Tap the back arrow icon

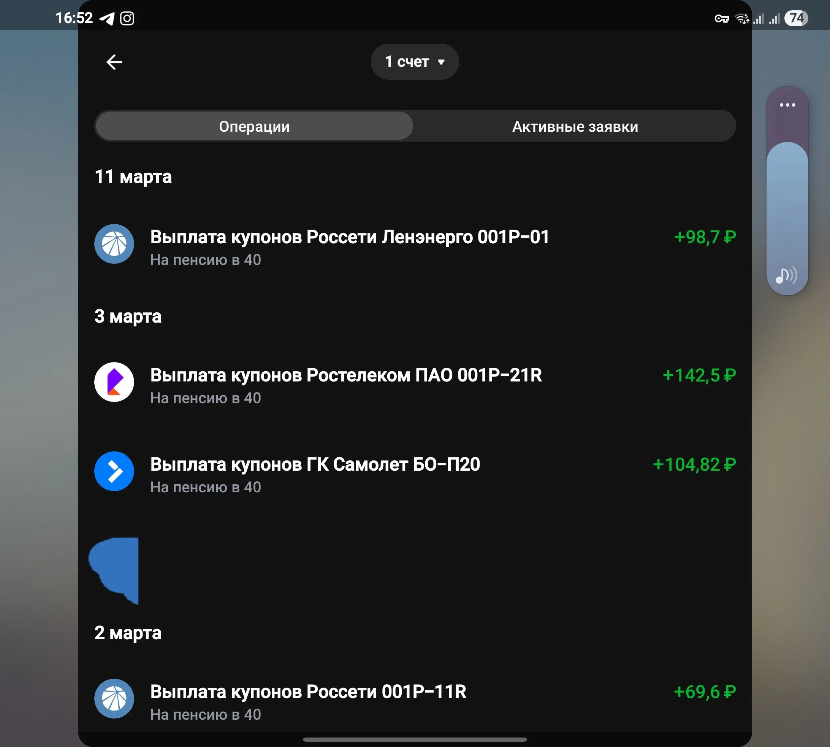tap(114, 62)
